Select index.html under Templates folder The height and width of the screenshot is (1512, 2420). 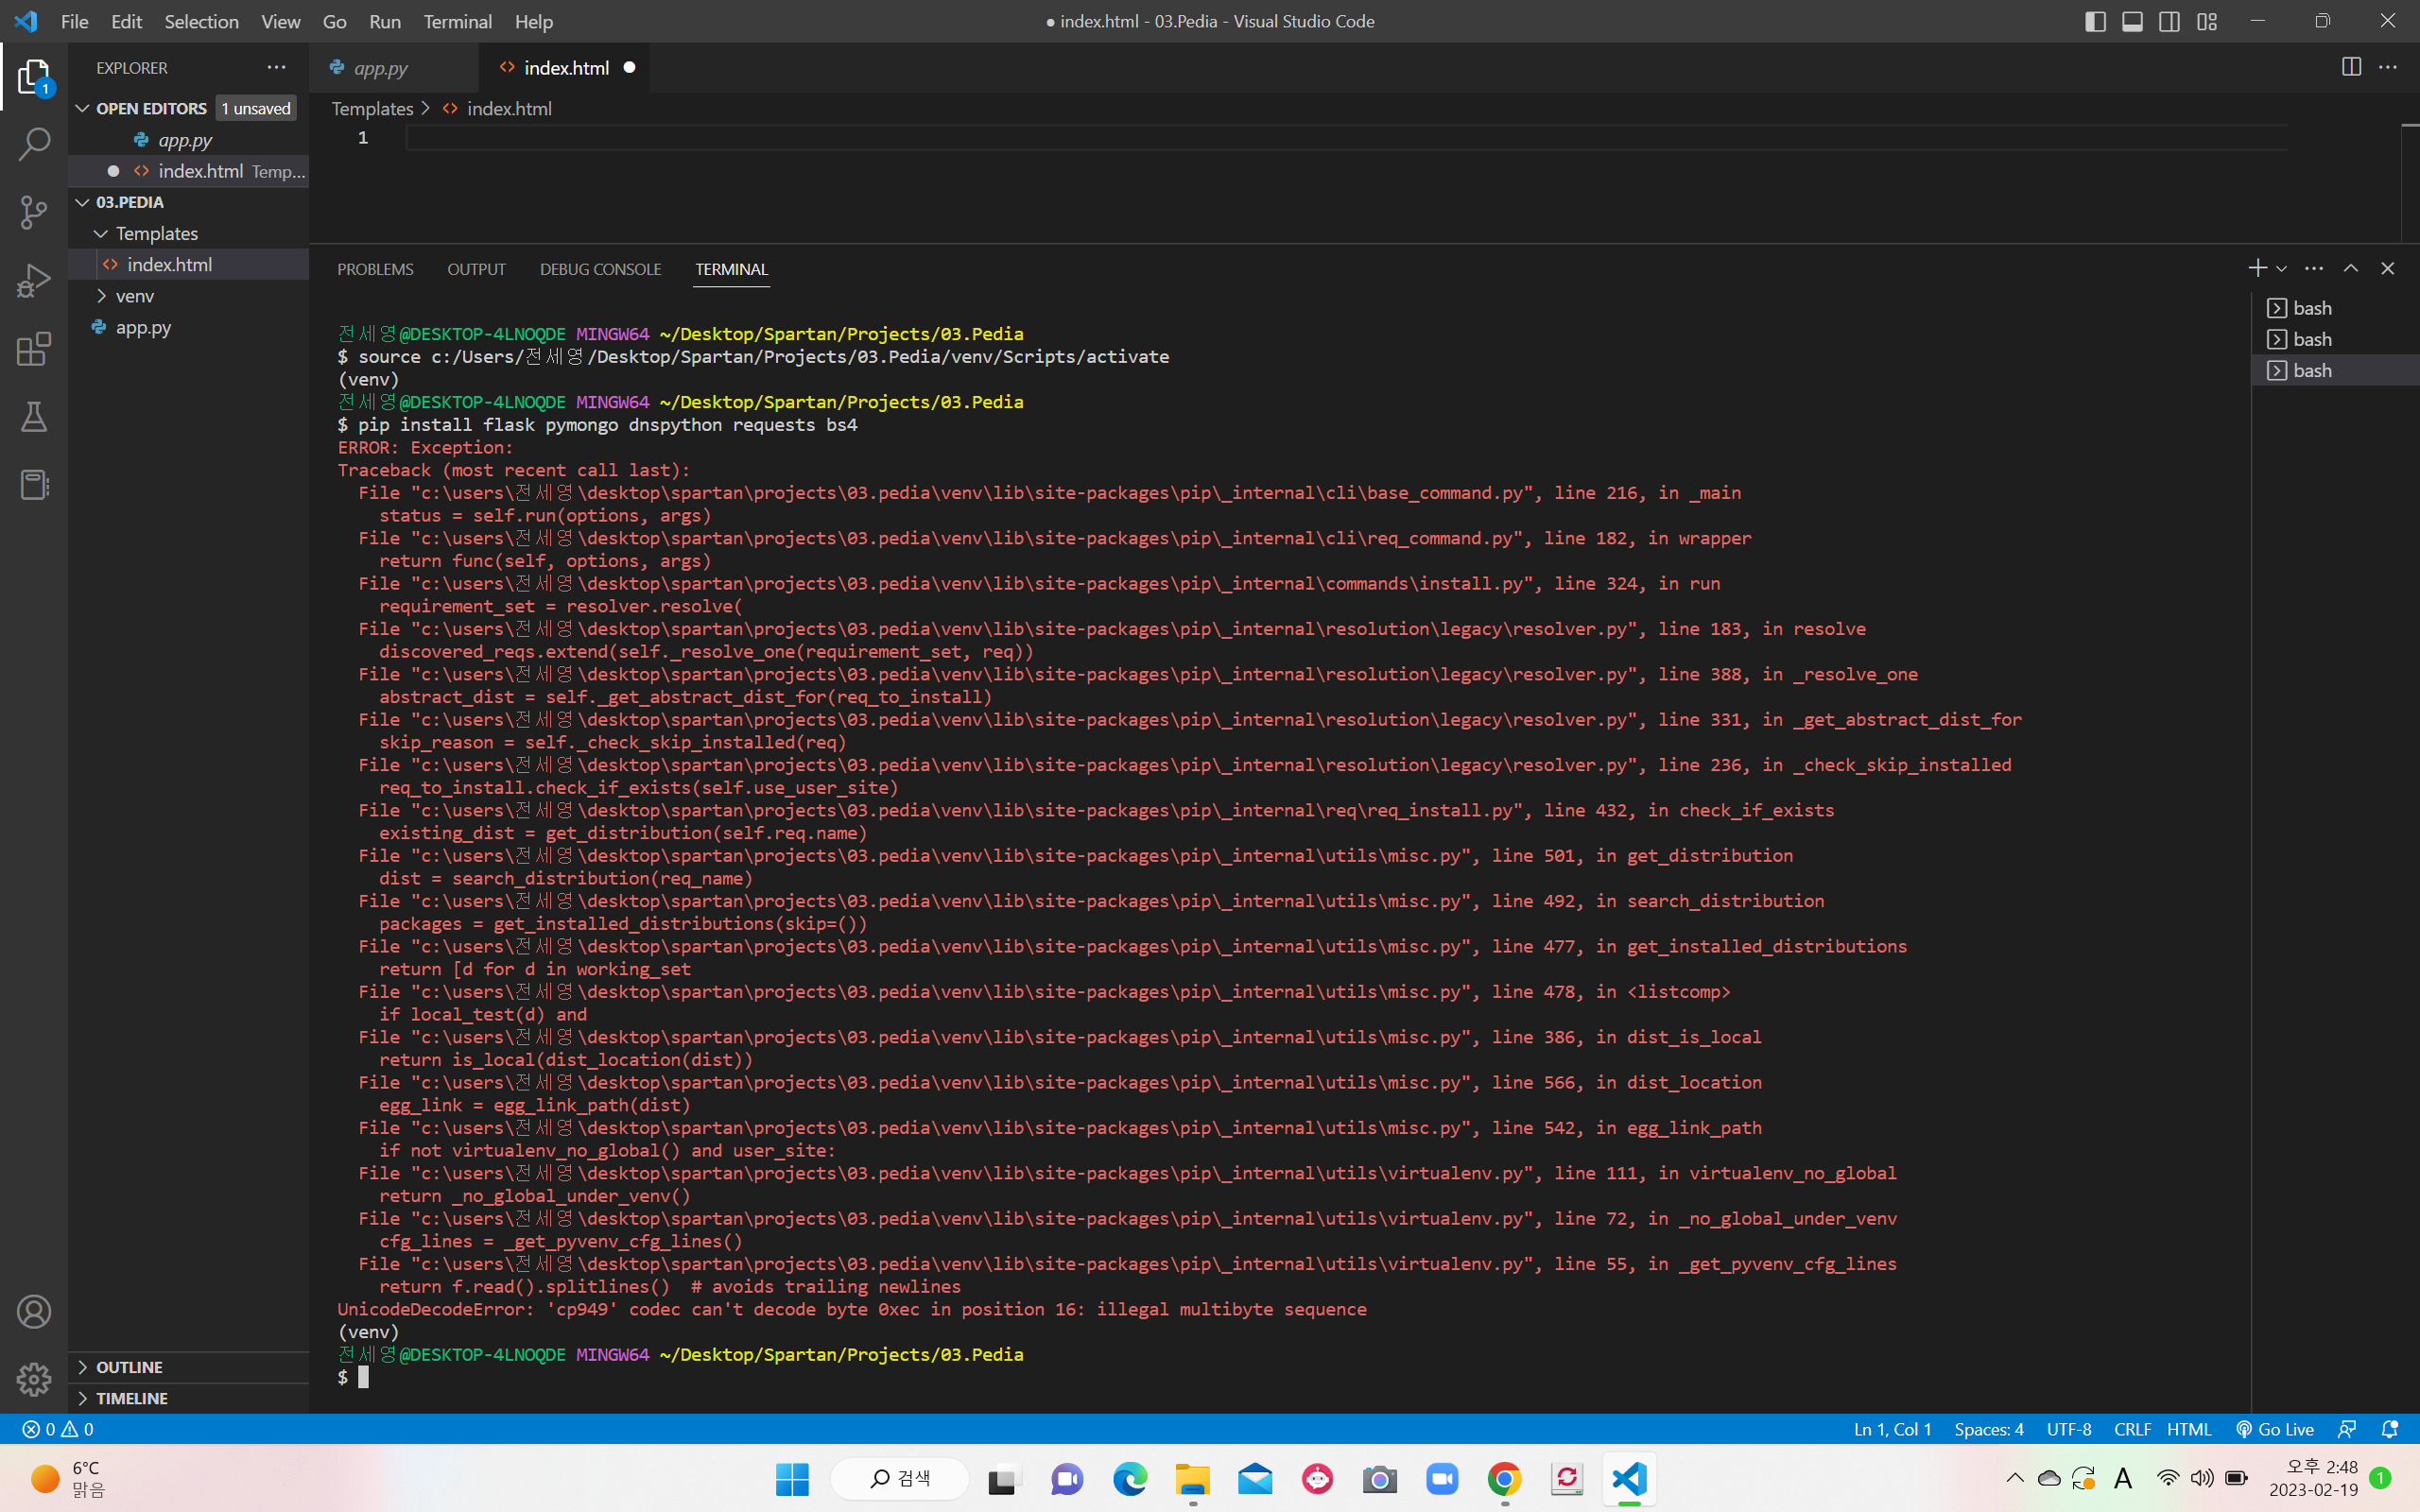pyautogui.click(x=169, y=265)
